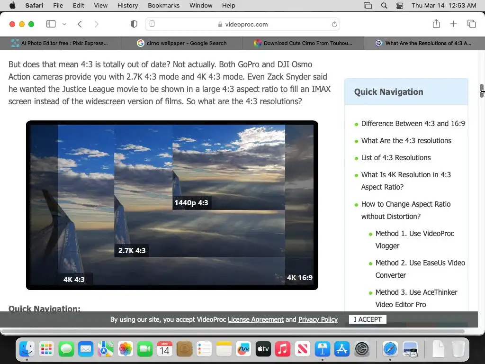
Task: Open Finder from the Dock
Action: pos(27,349)
